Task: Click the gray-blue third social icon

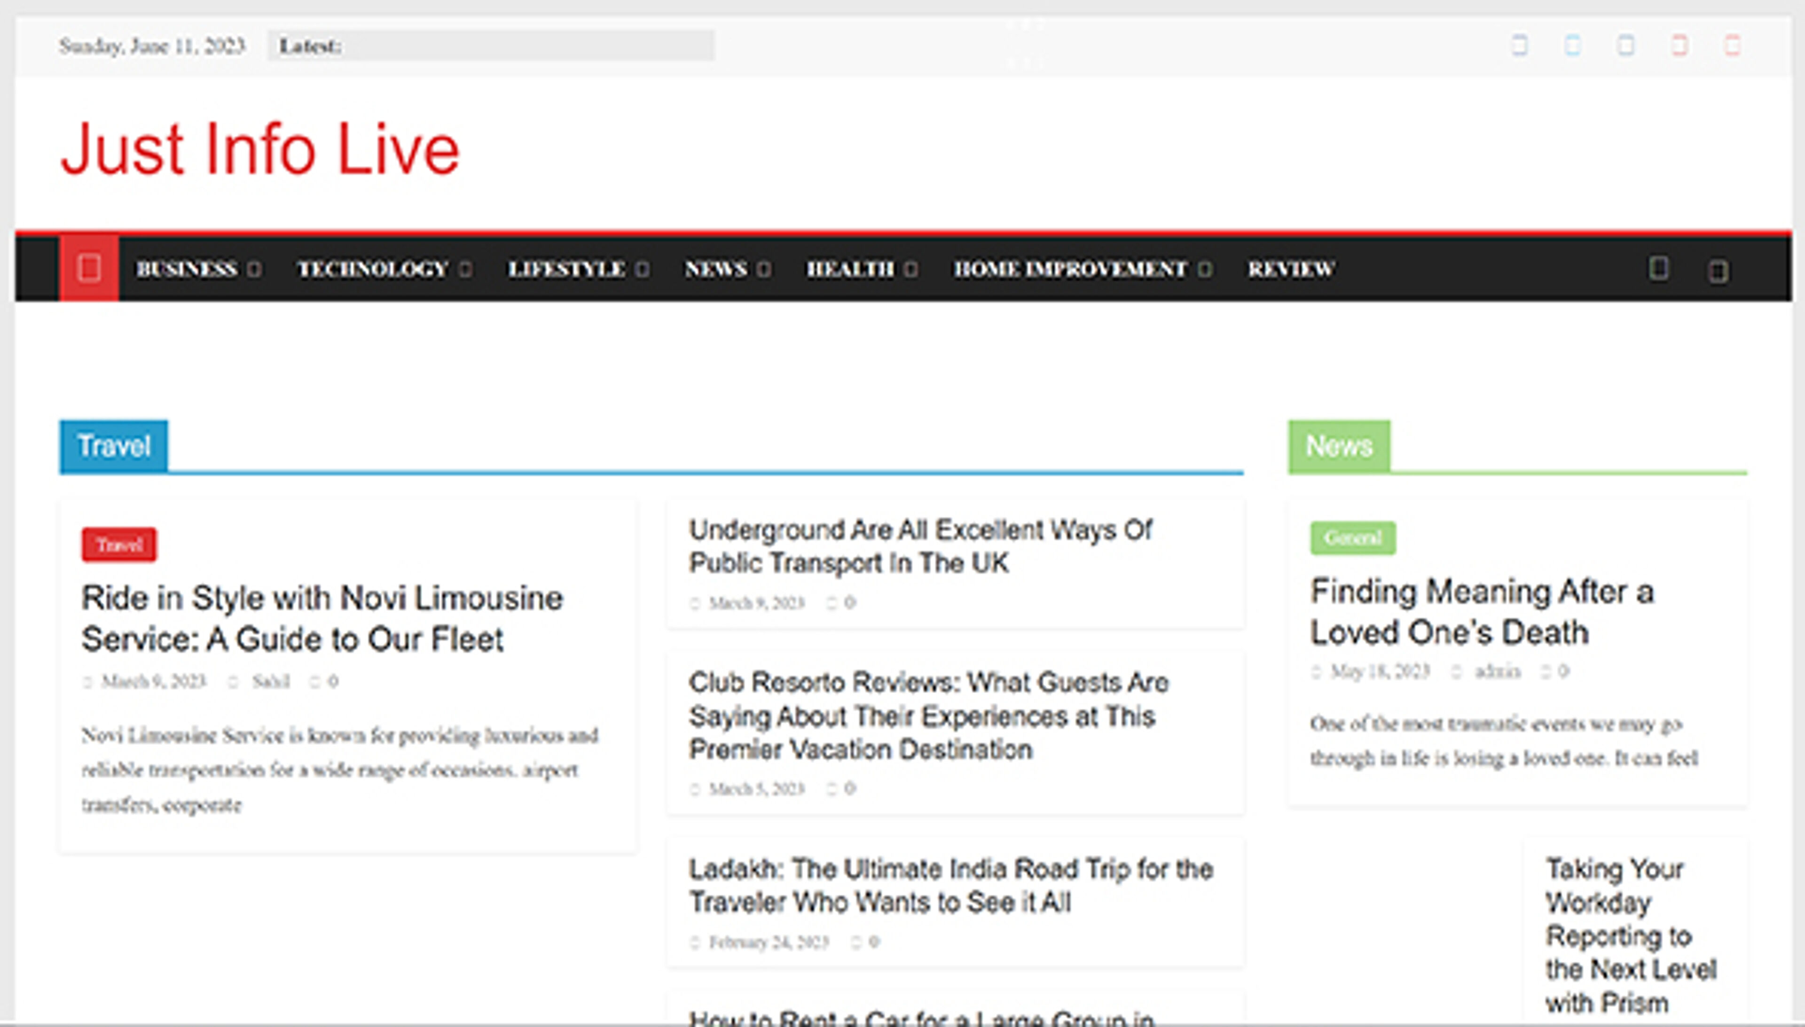Action: click(1626, 46)
